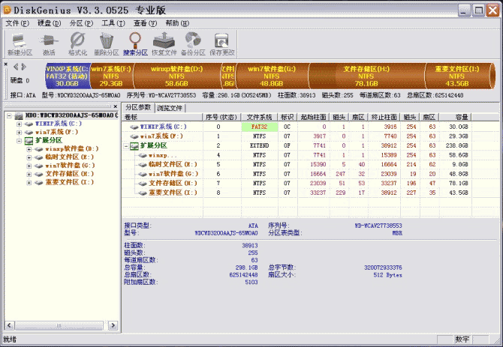The height and width of the screenshot is (347, 503).
Task: Click the 终止柱面 column header
Action: click(x=384, y=117)
